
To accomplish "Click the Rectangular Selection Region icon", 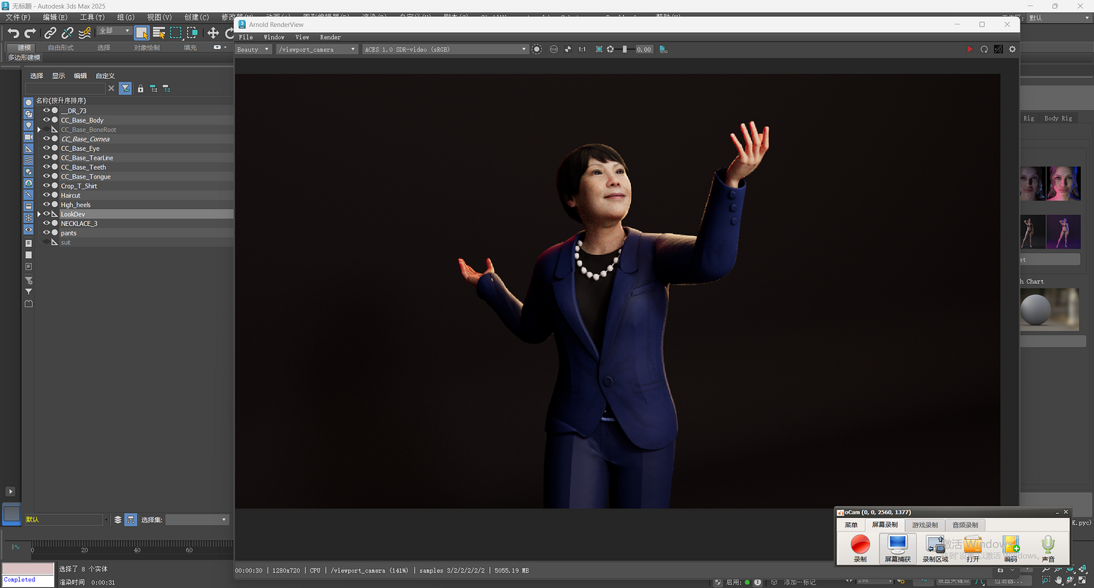I will 176,33.
